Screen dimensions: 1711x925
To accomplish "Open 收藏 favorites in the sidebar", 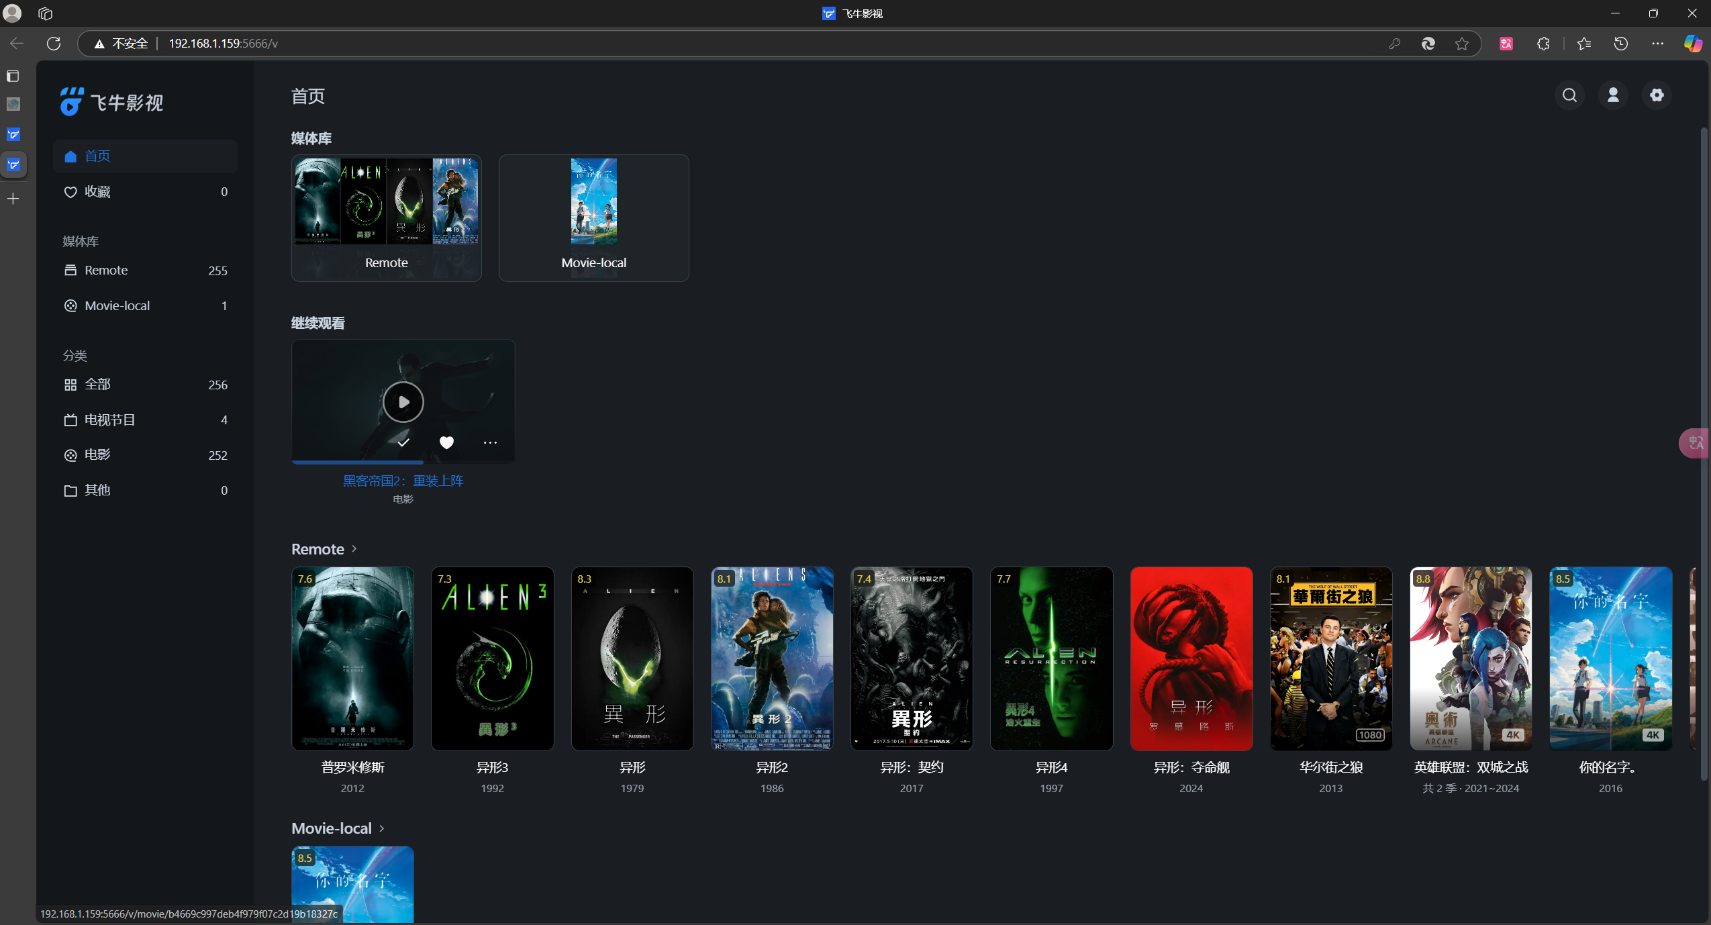I will pos(145,192).
